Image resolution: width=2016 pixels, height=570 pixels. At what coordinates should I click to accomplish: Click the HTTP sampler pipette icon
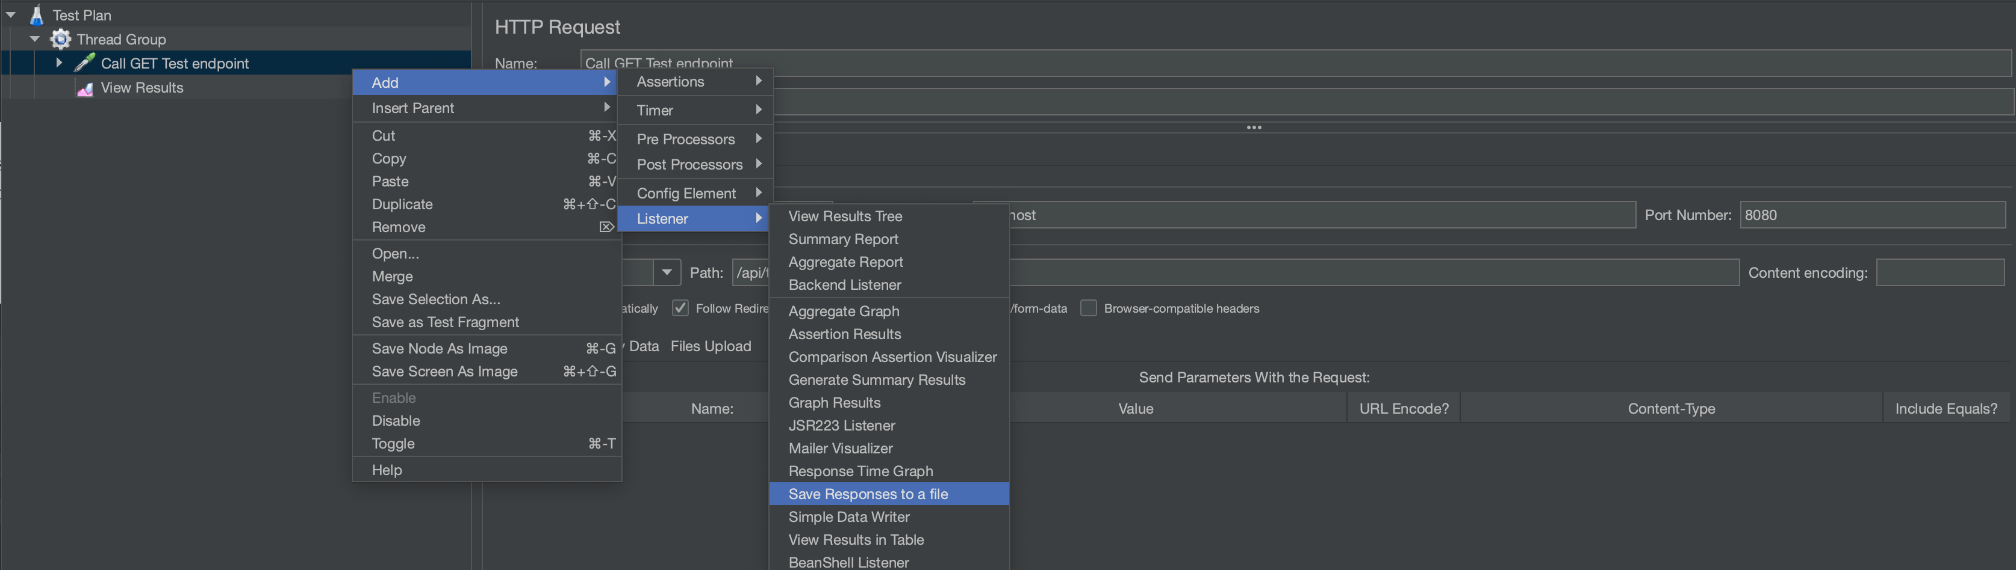[x=84, y=63]
